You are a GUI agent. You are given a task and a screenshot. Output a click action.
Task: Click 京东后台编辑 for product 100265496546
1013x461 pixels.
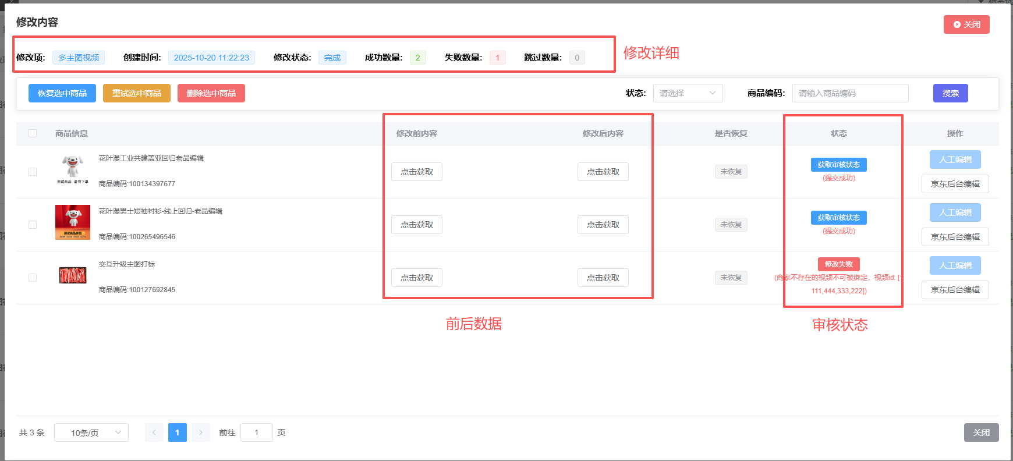click(x=955, y=237)
